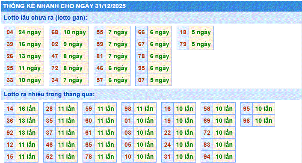Select frequent number 98 cell

pyautogui.click(x=128, y=109)
